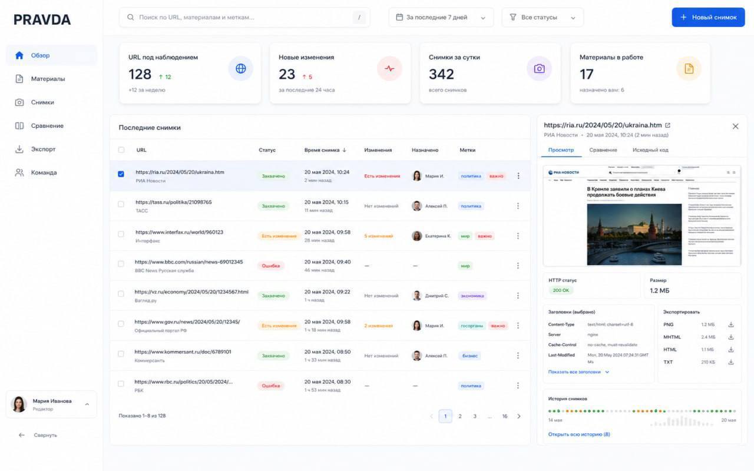Click the Новый снимок button
Screen dimensions: 754x471
pos(708,18)
